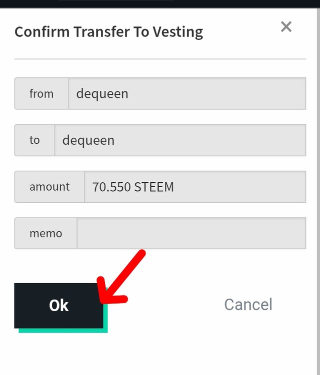320x375 pixels.
Task: Select the amount field showing 70.550 STEEM
Action: click(195, 187)
